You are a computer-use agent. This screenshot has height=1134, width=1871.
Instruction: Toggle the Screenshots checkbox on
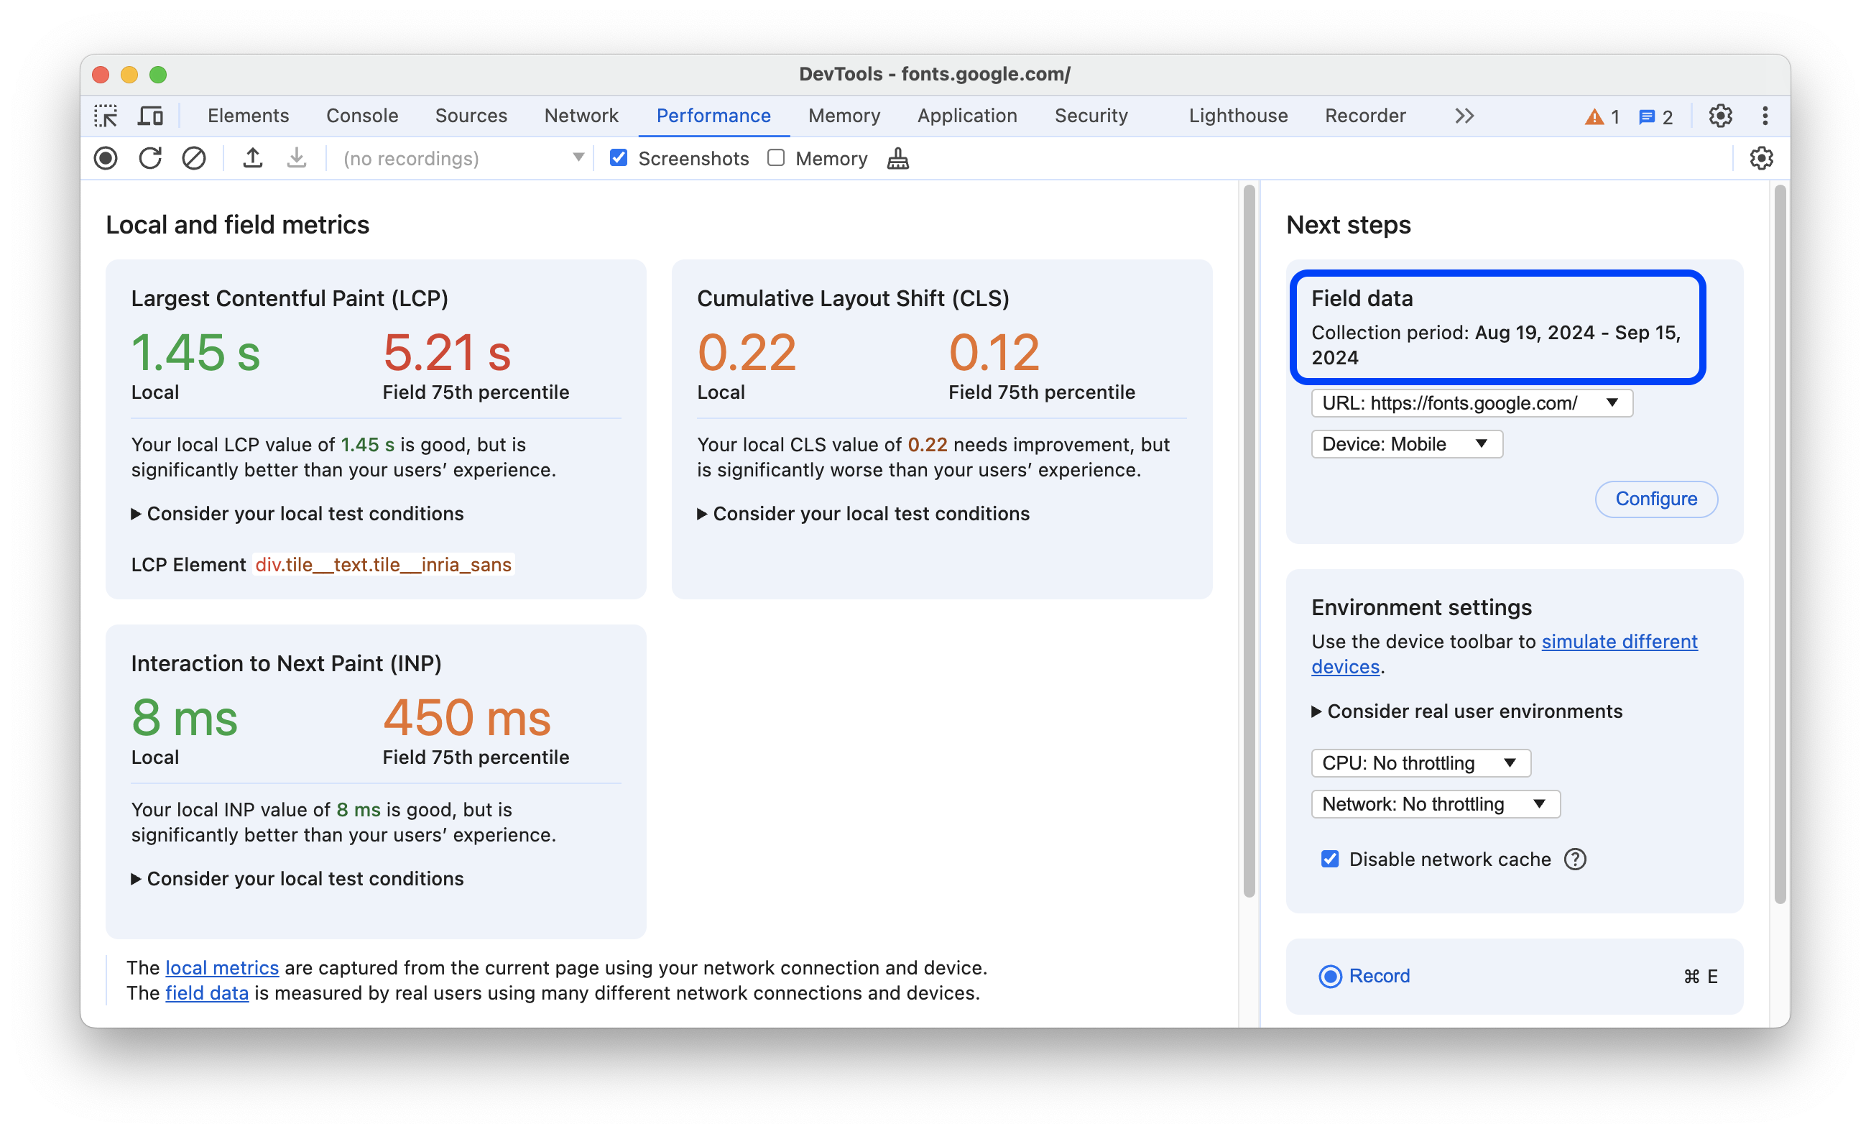617,158
